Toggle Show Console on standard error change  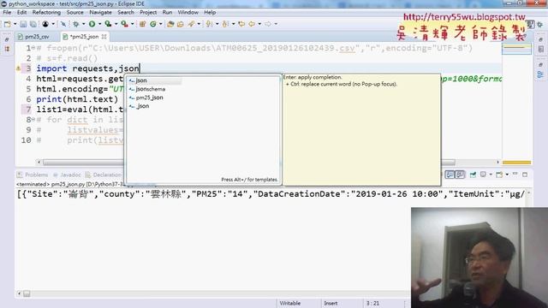[x=461, y=175]
